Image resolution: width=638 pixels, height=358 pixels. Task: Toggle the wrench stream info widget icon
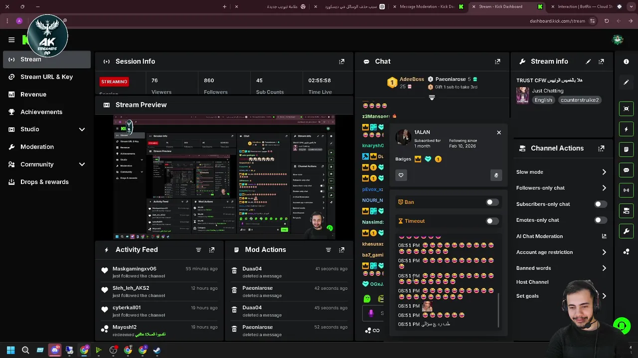tap(626, 231)
